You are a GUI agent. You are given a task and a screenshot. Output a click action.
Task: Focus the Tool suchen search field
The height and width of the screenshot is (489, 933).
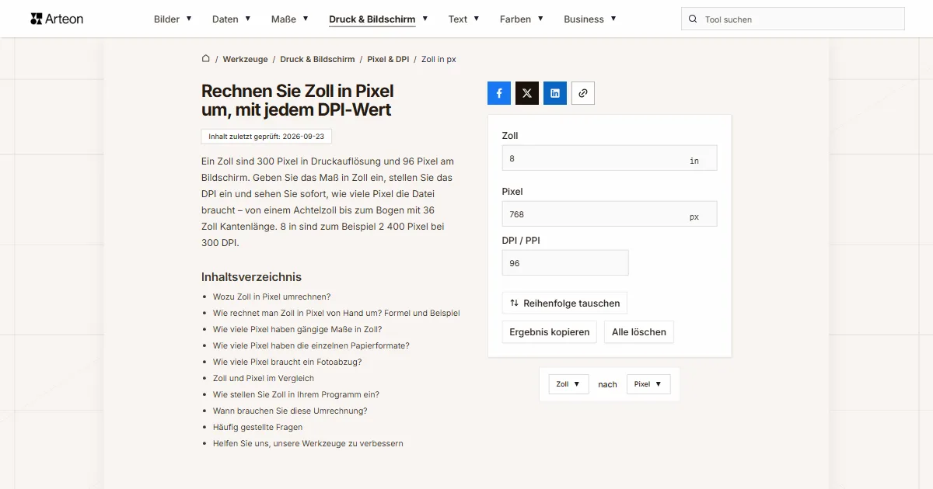(793, 19)
